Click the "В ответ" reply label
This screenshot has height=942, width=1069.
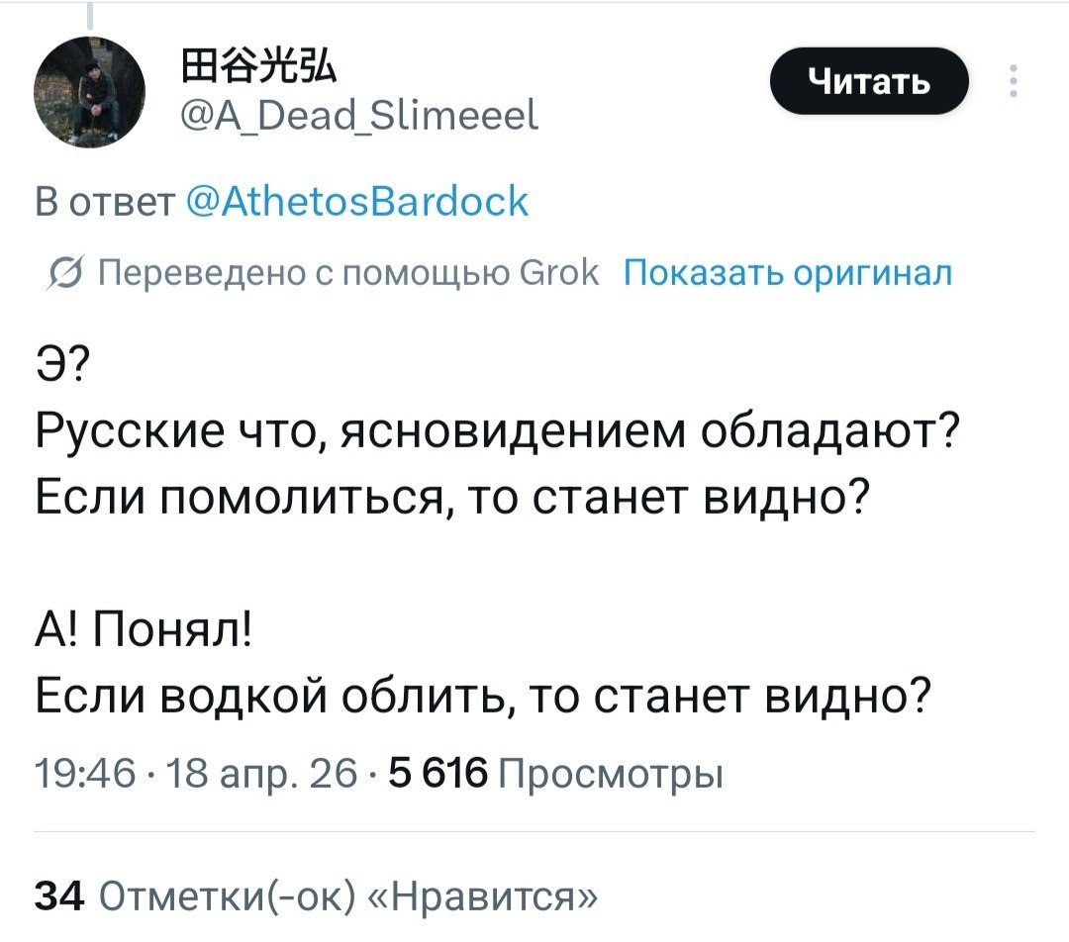tap(102, 203)
